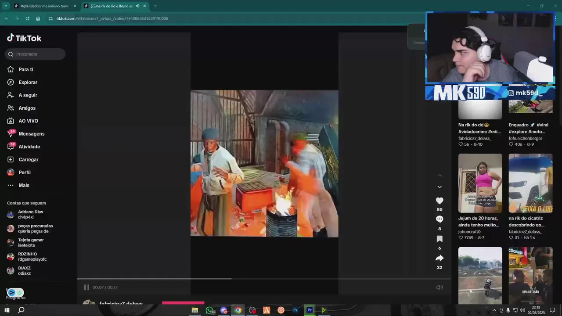This screenshot has width=562, height=316.
Task: Open Explorar in sidebar
Action: pos(22,82)
